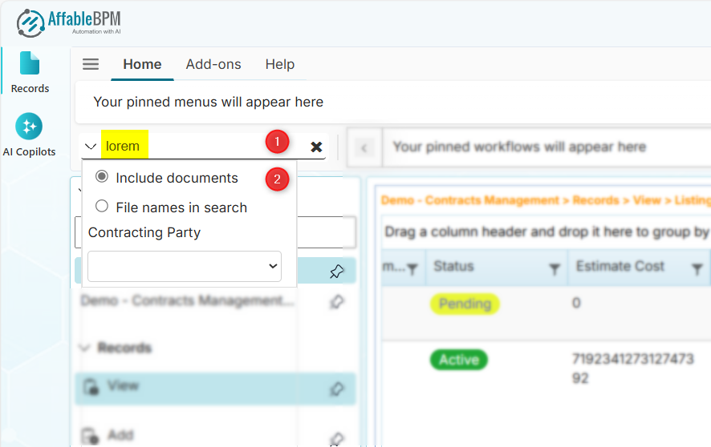Click Demo - Contracts Management in breadcrumb
The height and width of the screenshot is (447, 711).
469,200
